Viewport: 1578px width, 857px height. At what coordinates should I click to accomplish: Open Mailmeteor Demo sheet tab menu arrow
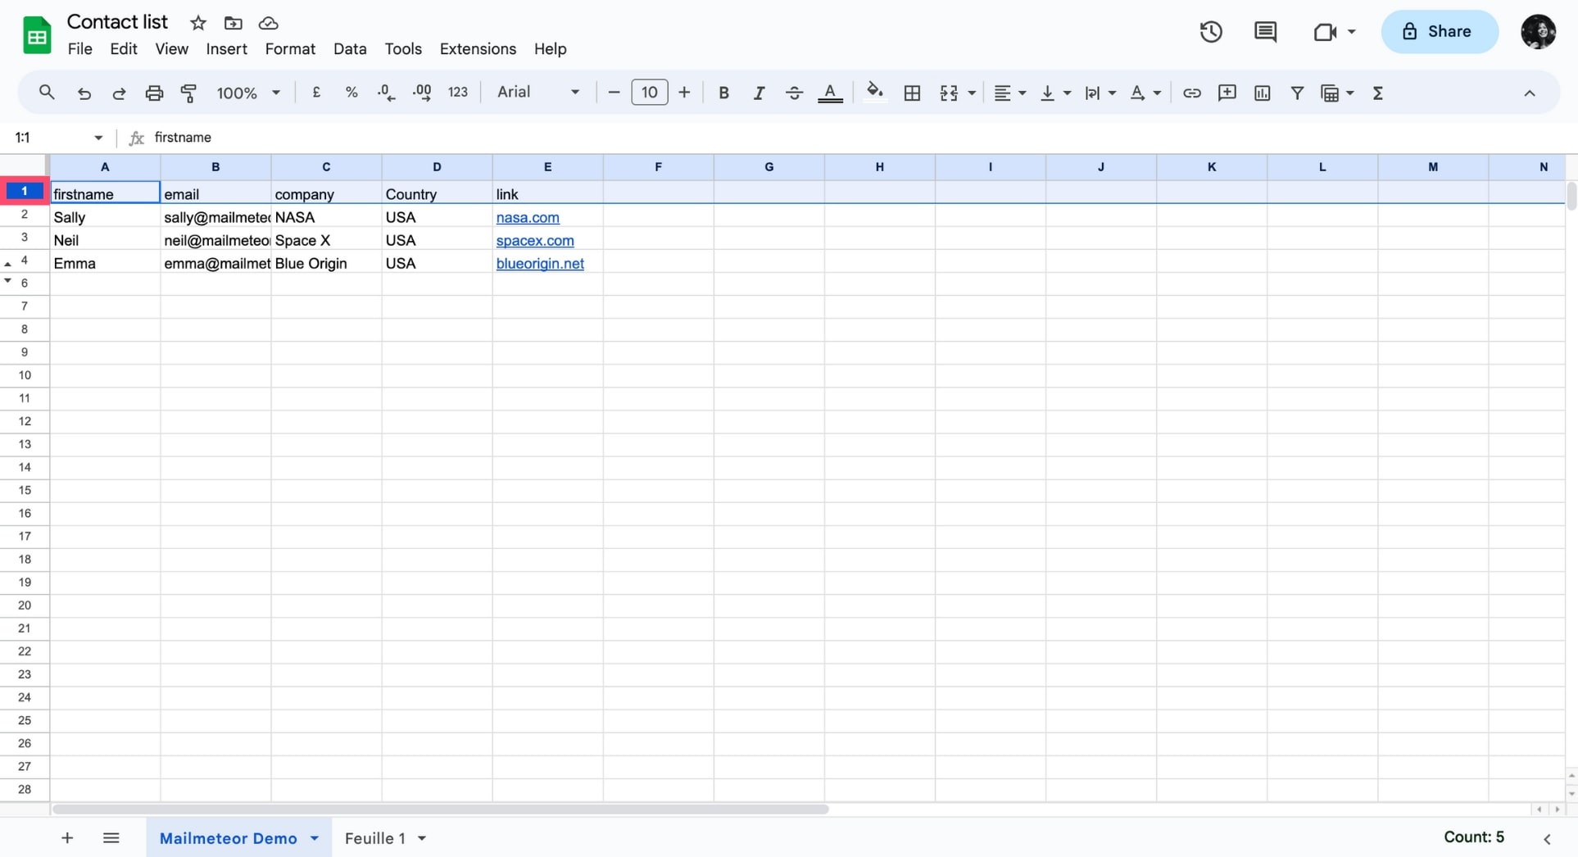(315, 838)
